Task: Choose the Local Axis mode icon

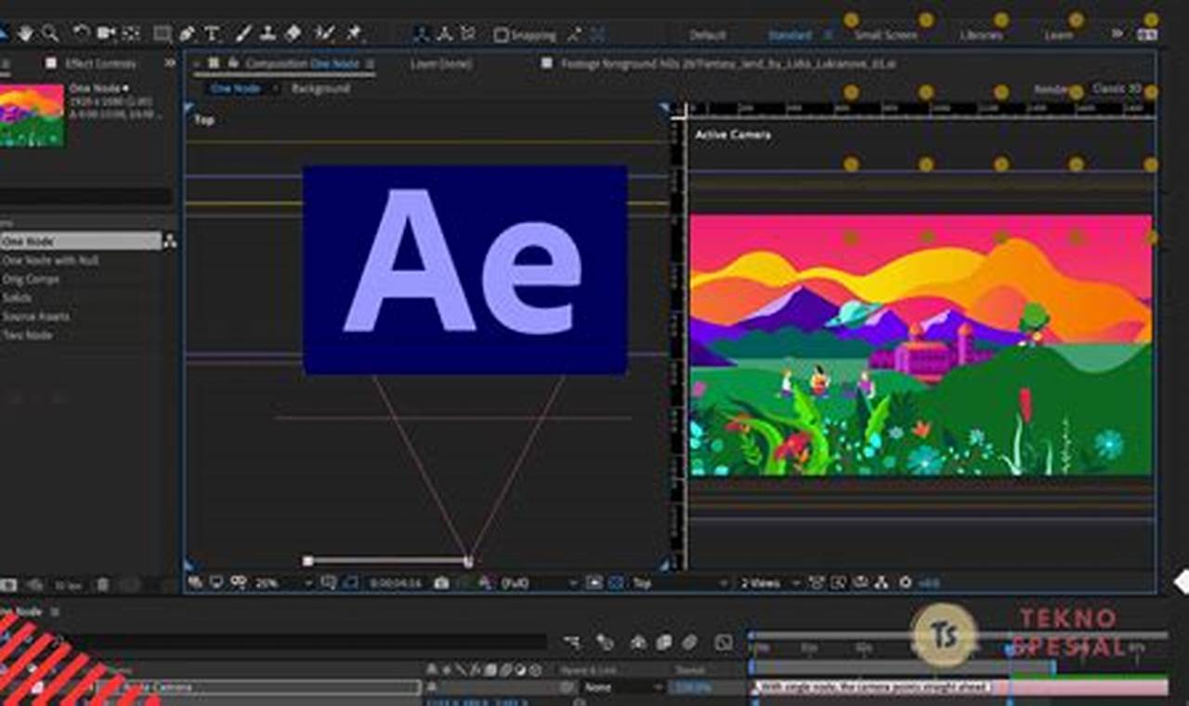Action: tap(421, 34)
